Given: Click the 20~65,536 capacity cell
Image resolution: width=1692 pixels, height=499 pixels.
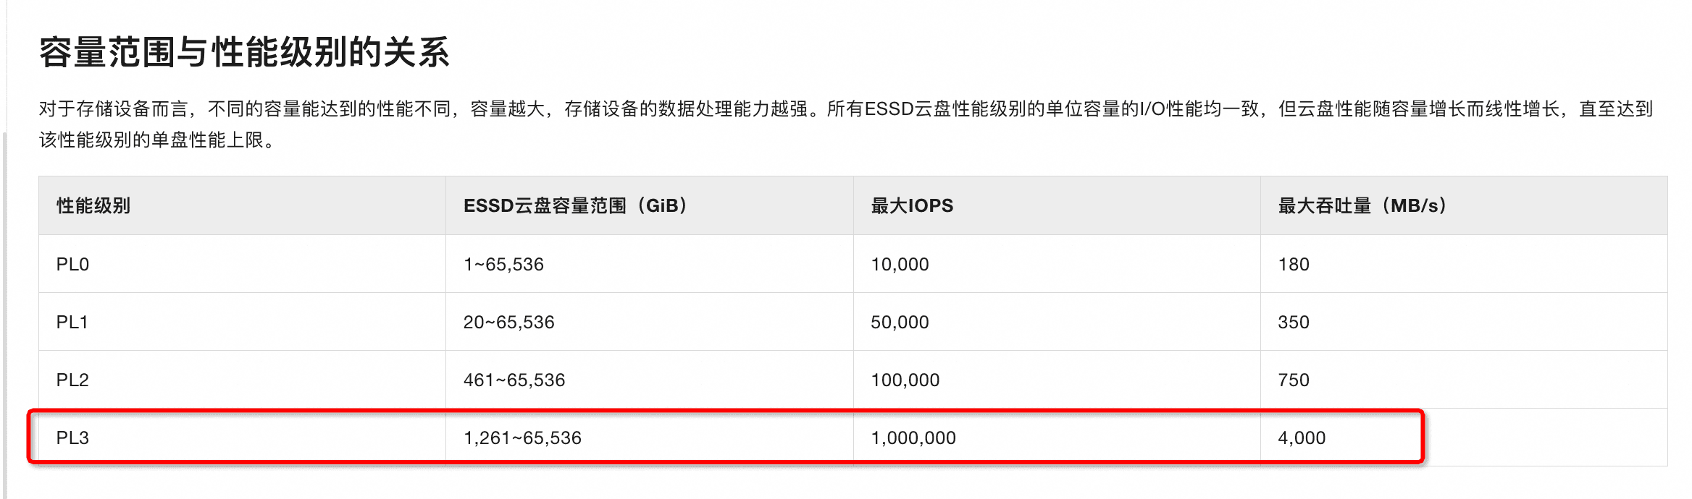Looking at the screenshot, I should [508, 323].
